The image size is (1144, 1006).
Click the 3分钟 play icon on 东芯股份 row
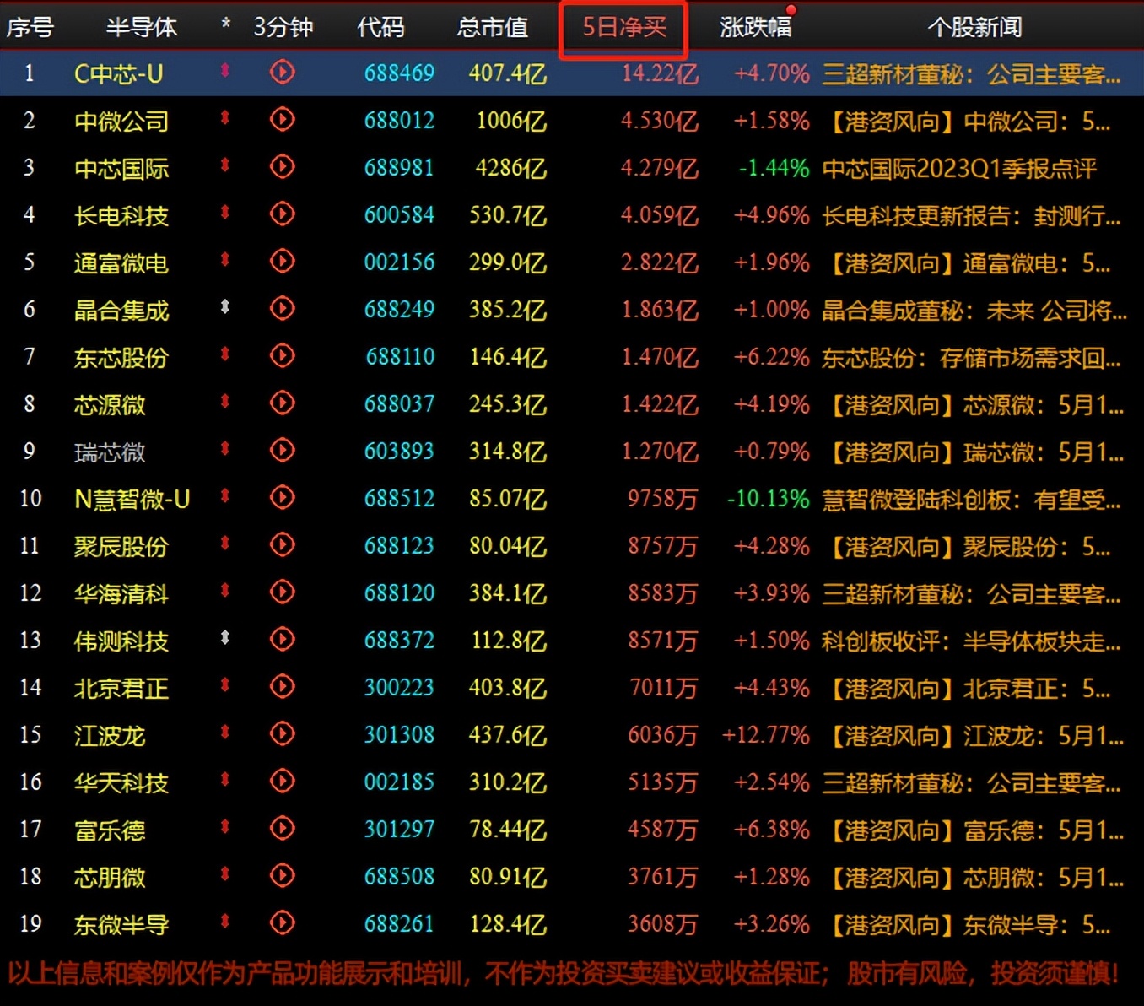282,356
